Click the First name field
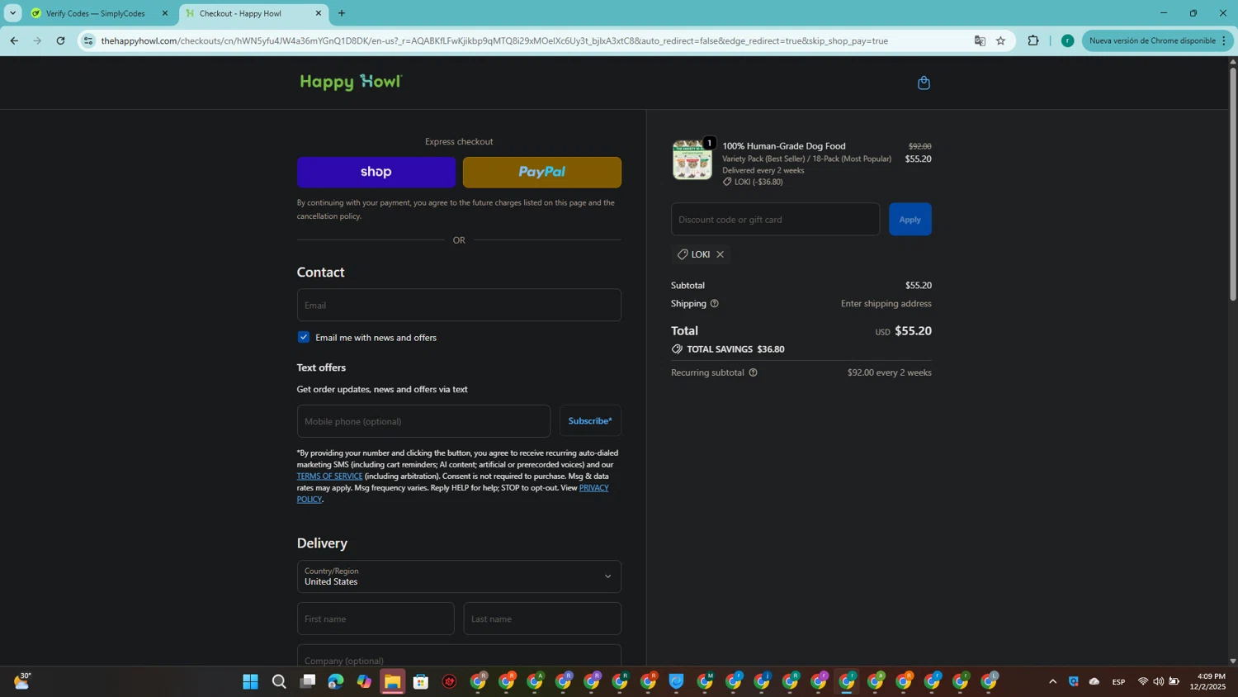The image size is (1238, 697). tap(376, 619)
